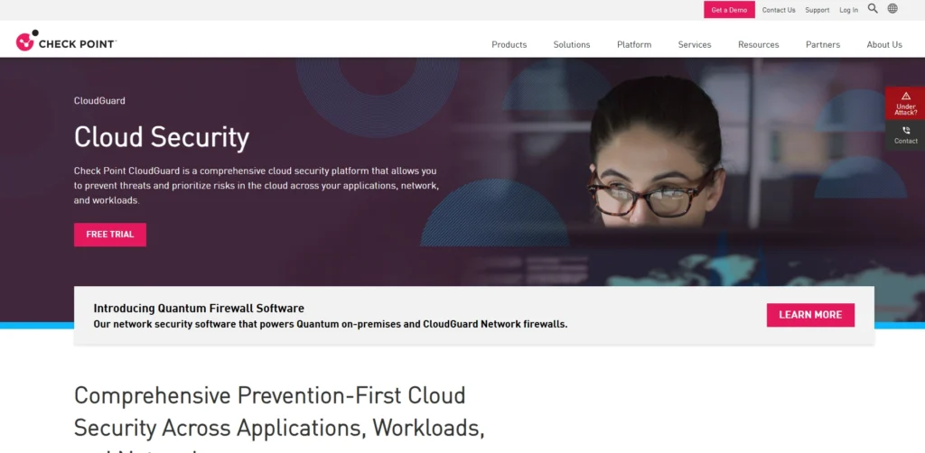Click the network security software banner subtitle
The image size is (925, 453).
click(x=331, y=324)
